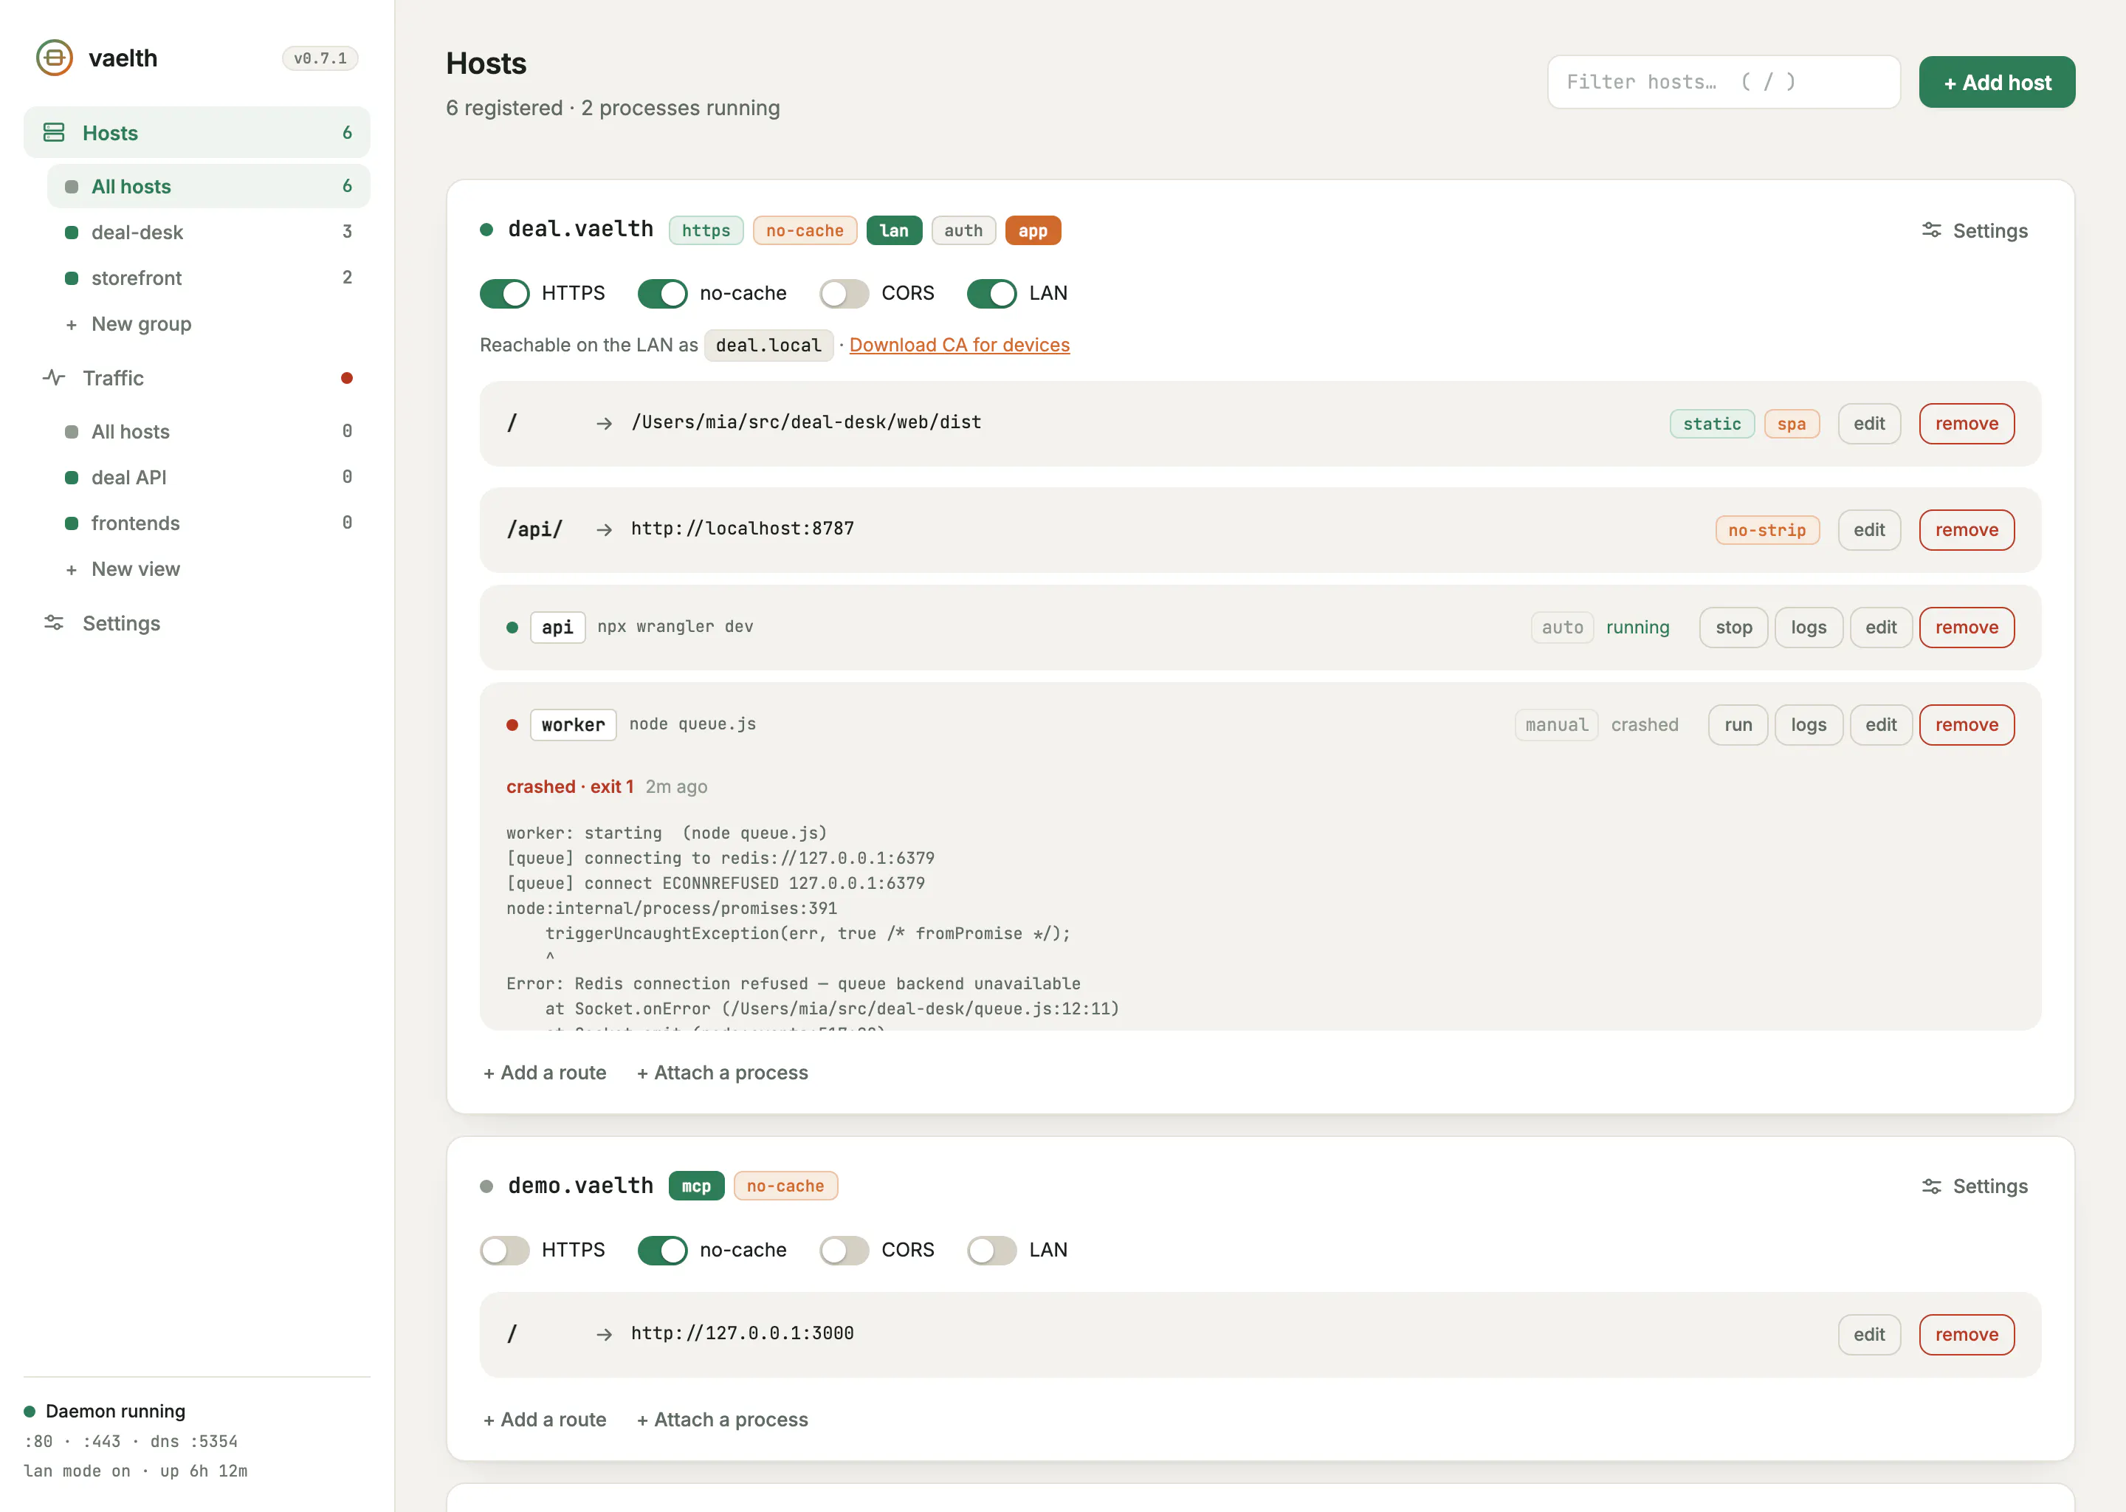Open Settings for demo.vaelth host
Viewport: 2126px width, 1512px height.
1974,1186
